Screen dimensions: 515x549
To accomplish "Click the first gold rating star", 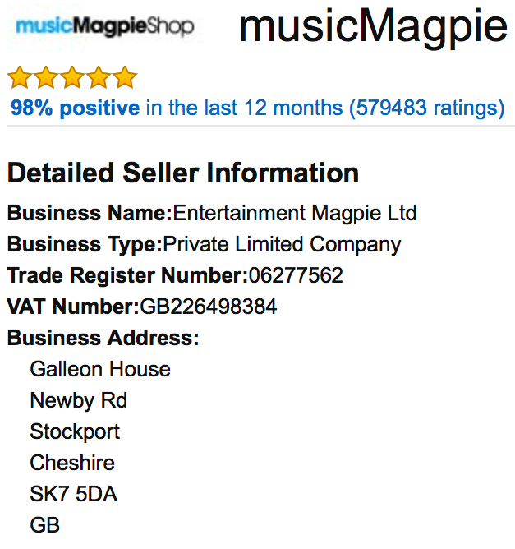I will 20,77.
